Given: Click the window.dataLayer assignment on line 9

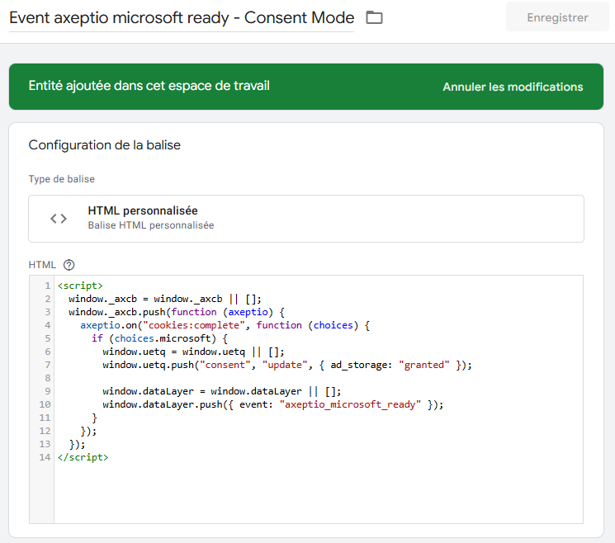Looking at the screenshot, I should point(221,391).
